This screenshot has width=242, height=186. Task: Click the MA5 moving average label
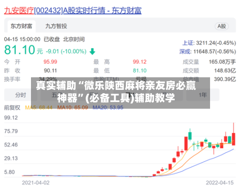39,108
